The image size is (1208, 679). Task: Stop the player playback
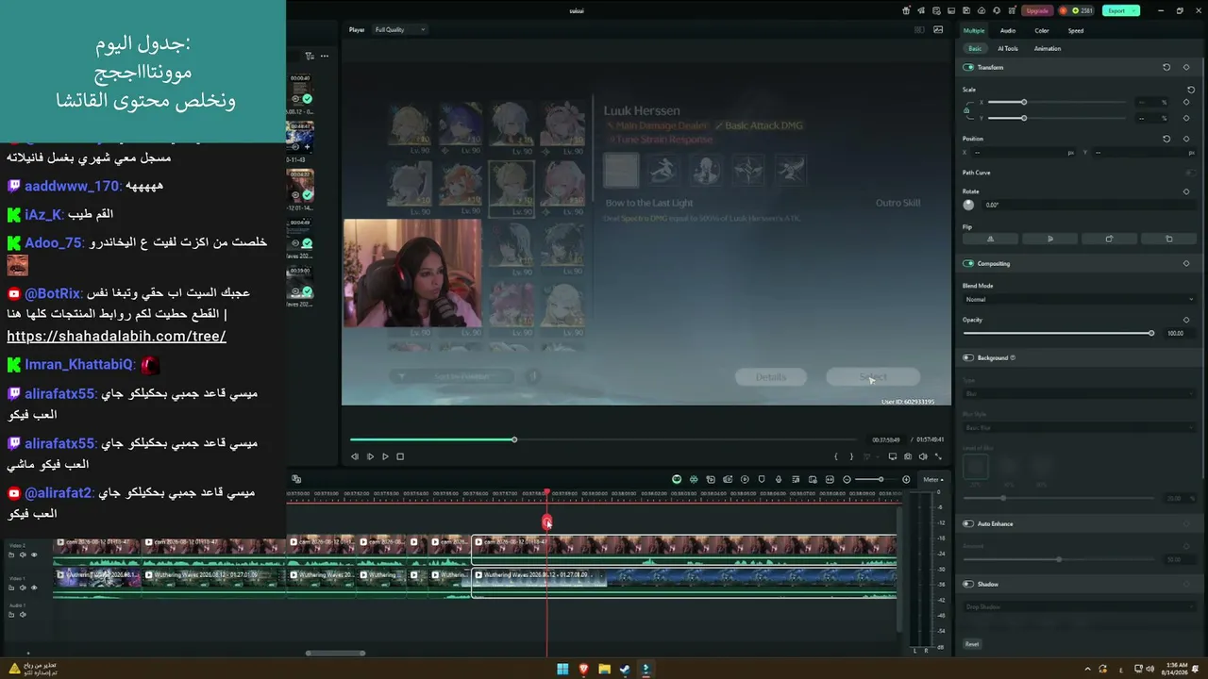(x=400, y=456)
